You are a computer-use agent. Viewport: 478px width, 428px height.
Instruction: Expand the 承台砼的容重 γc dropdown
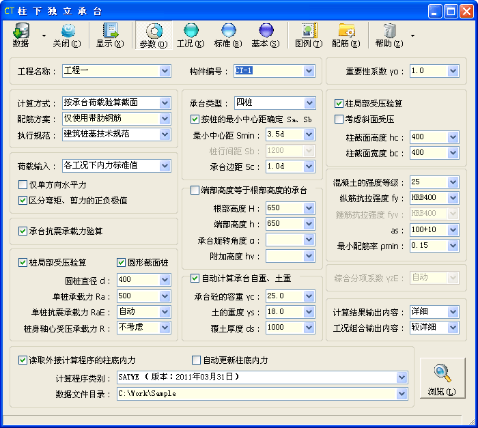(309, 296)
